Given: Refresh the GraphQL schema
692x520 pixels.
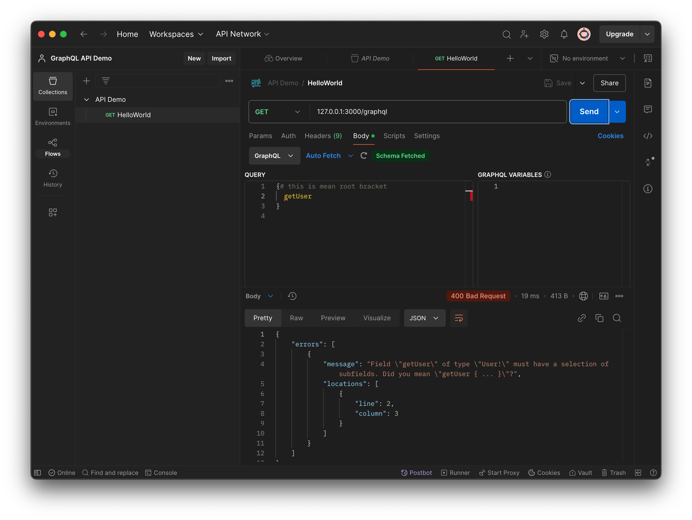Looking at the screenshot, I should (x=364, y=156).
